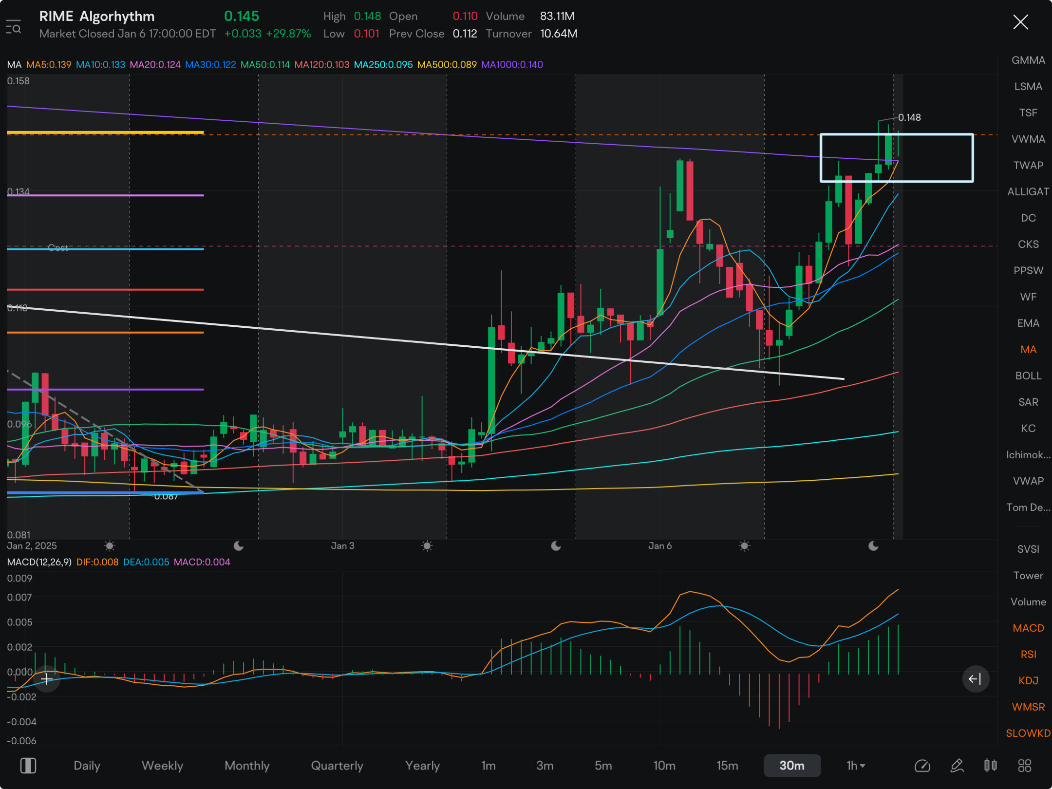Image resolution: width=1052 pixels, height=789 pixels.
Task: Toggle the split-screen layout icon
Action: click(x=28, y=766)
